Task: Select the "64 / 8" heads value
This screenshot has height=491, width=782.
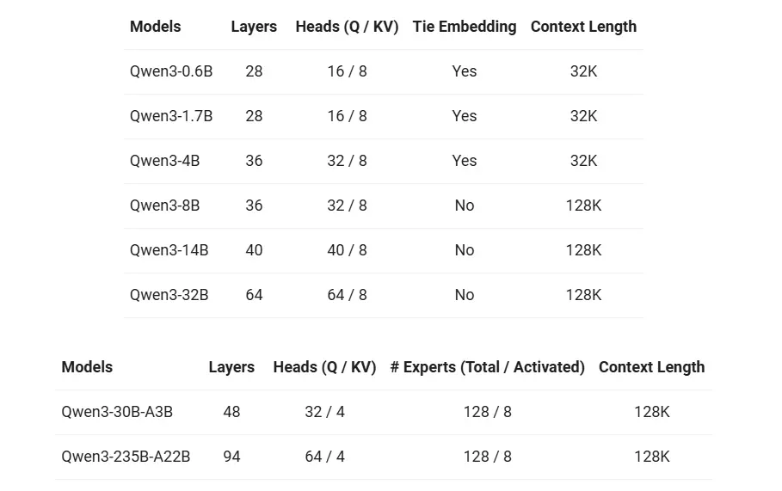Action: (347, 295)
